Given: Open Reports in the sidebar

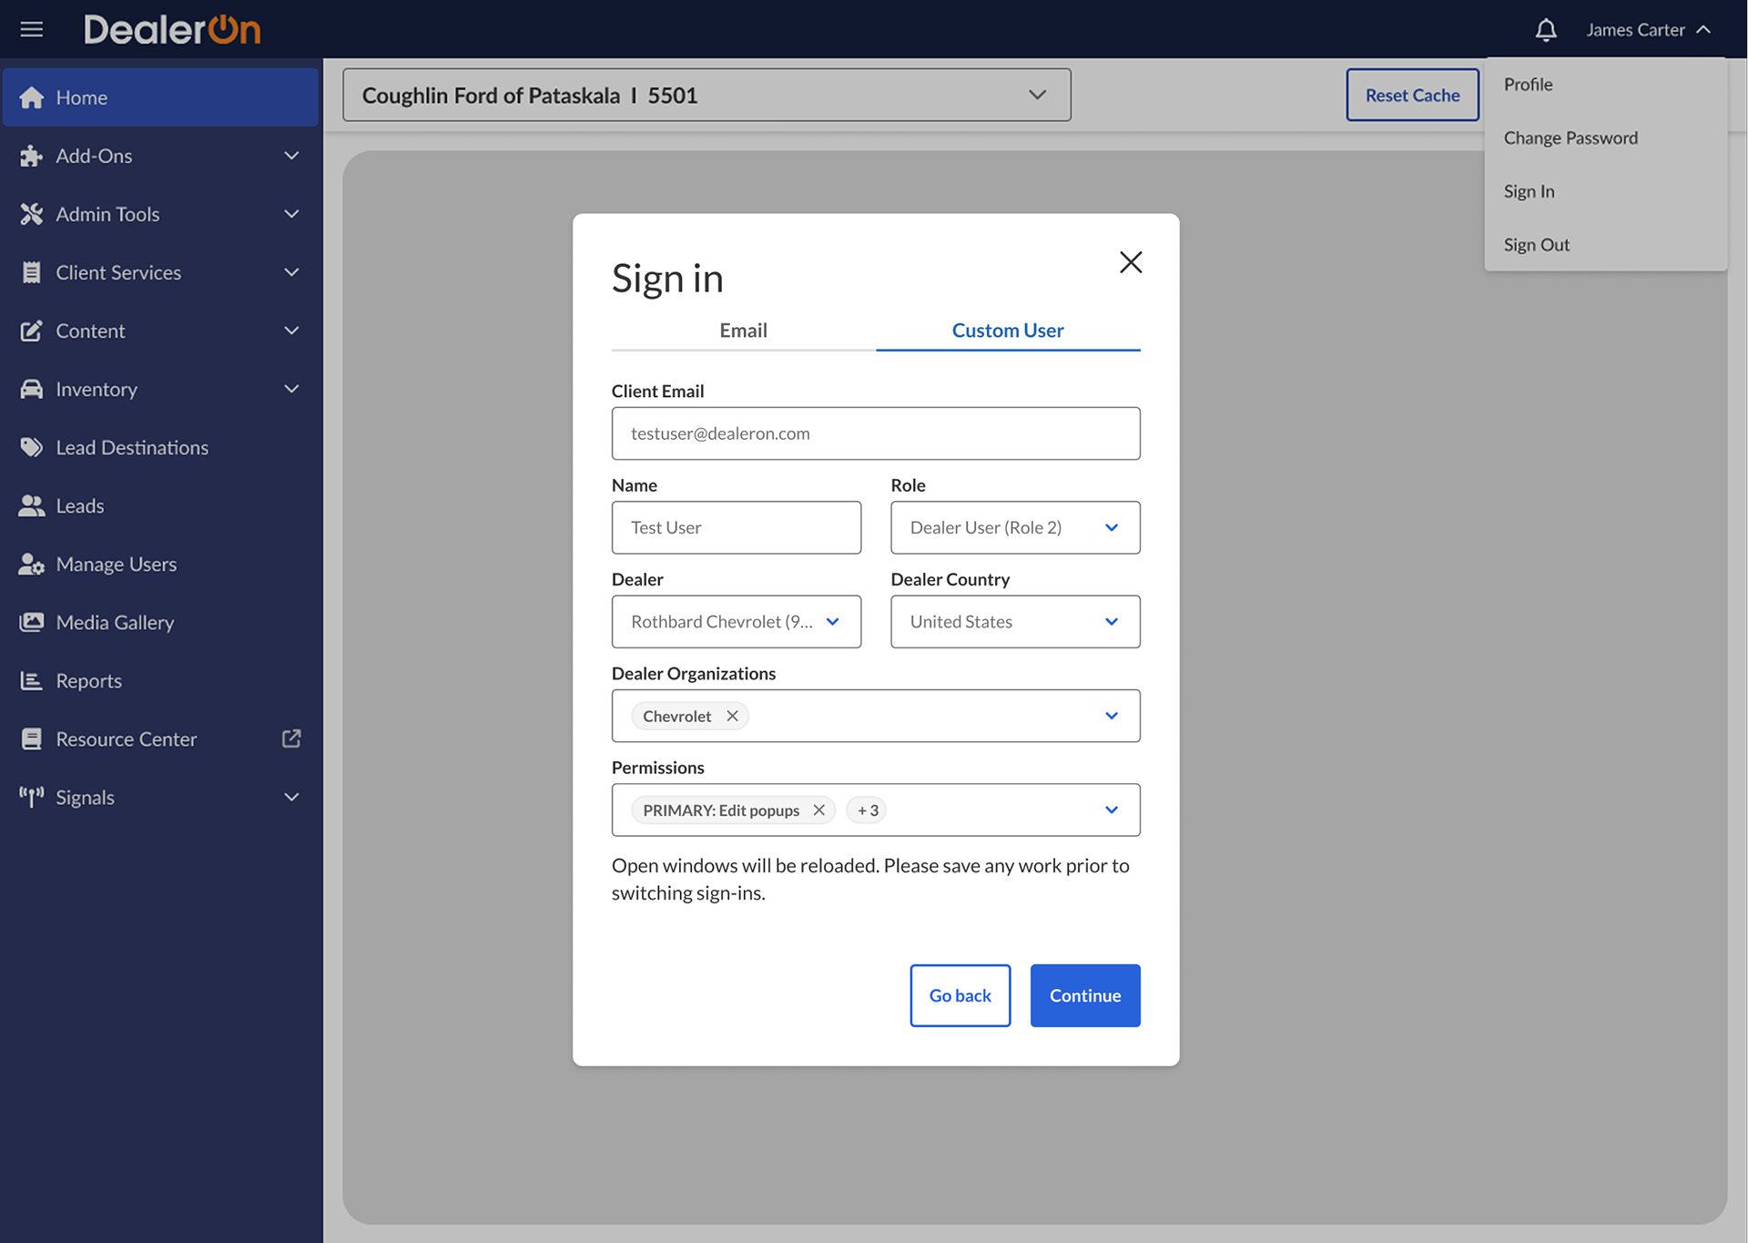Looking at the screenshot, I should click(x=160, y=680).
